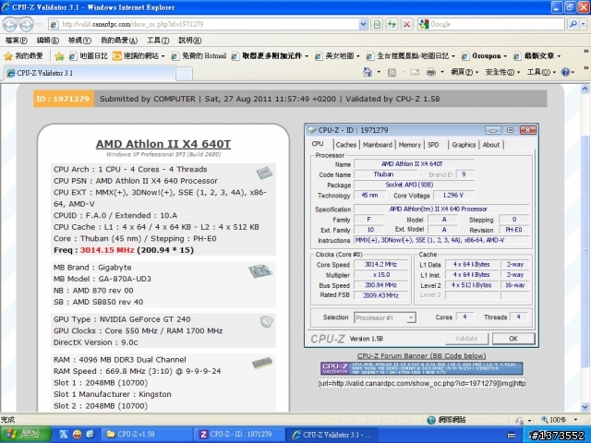Click the add to favorites bar star icon
Screen dimensions: 591x443
tap(59, 56)
